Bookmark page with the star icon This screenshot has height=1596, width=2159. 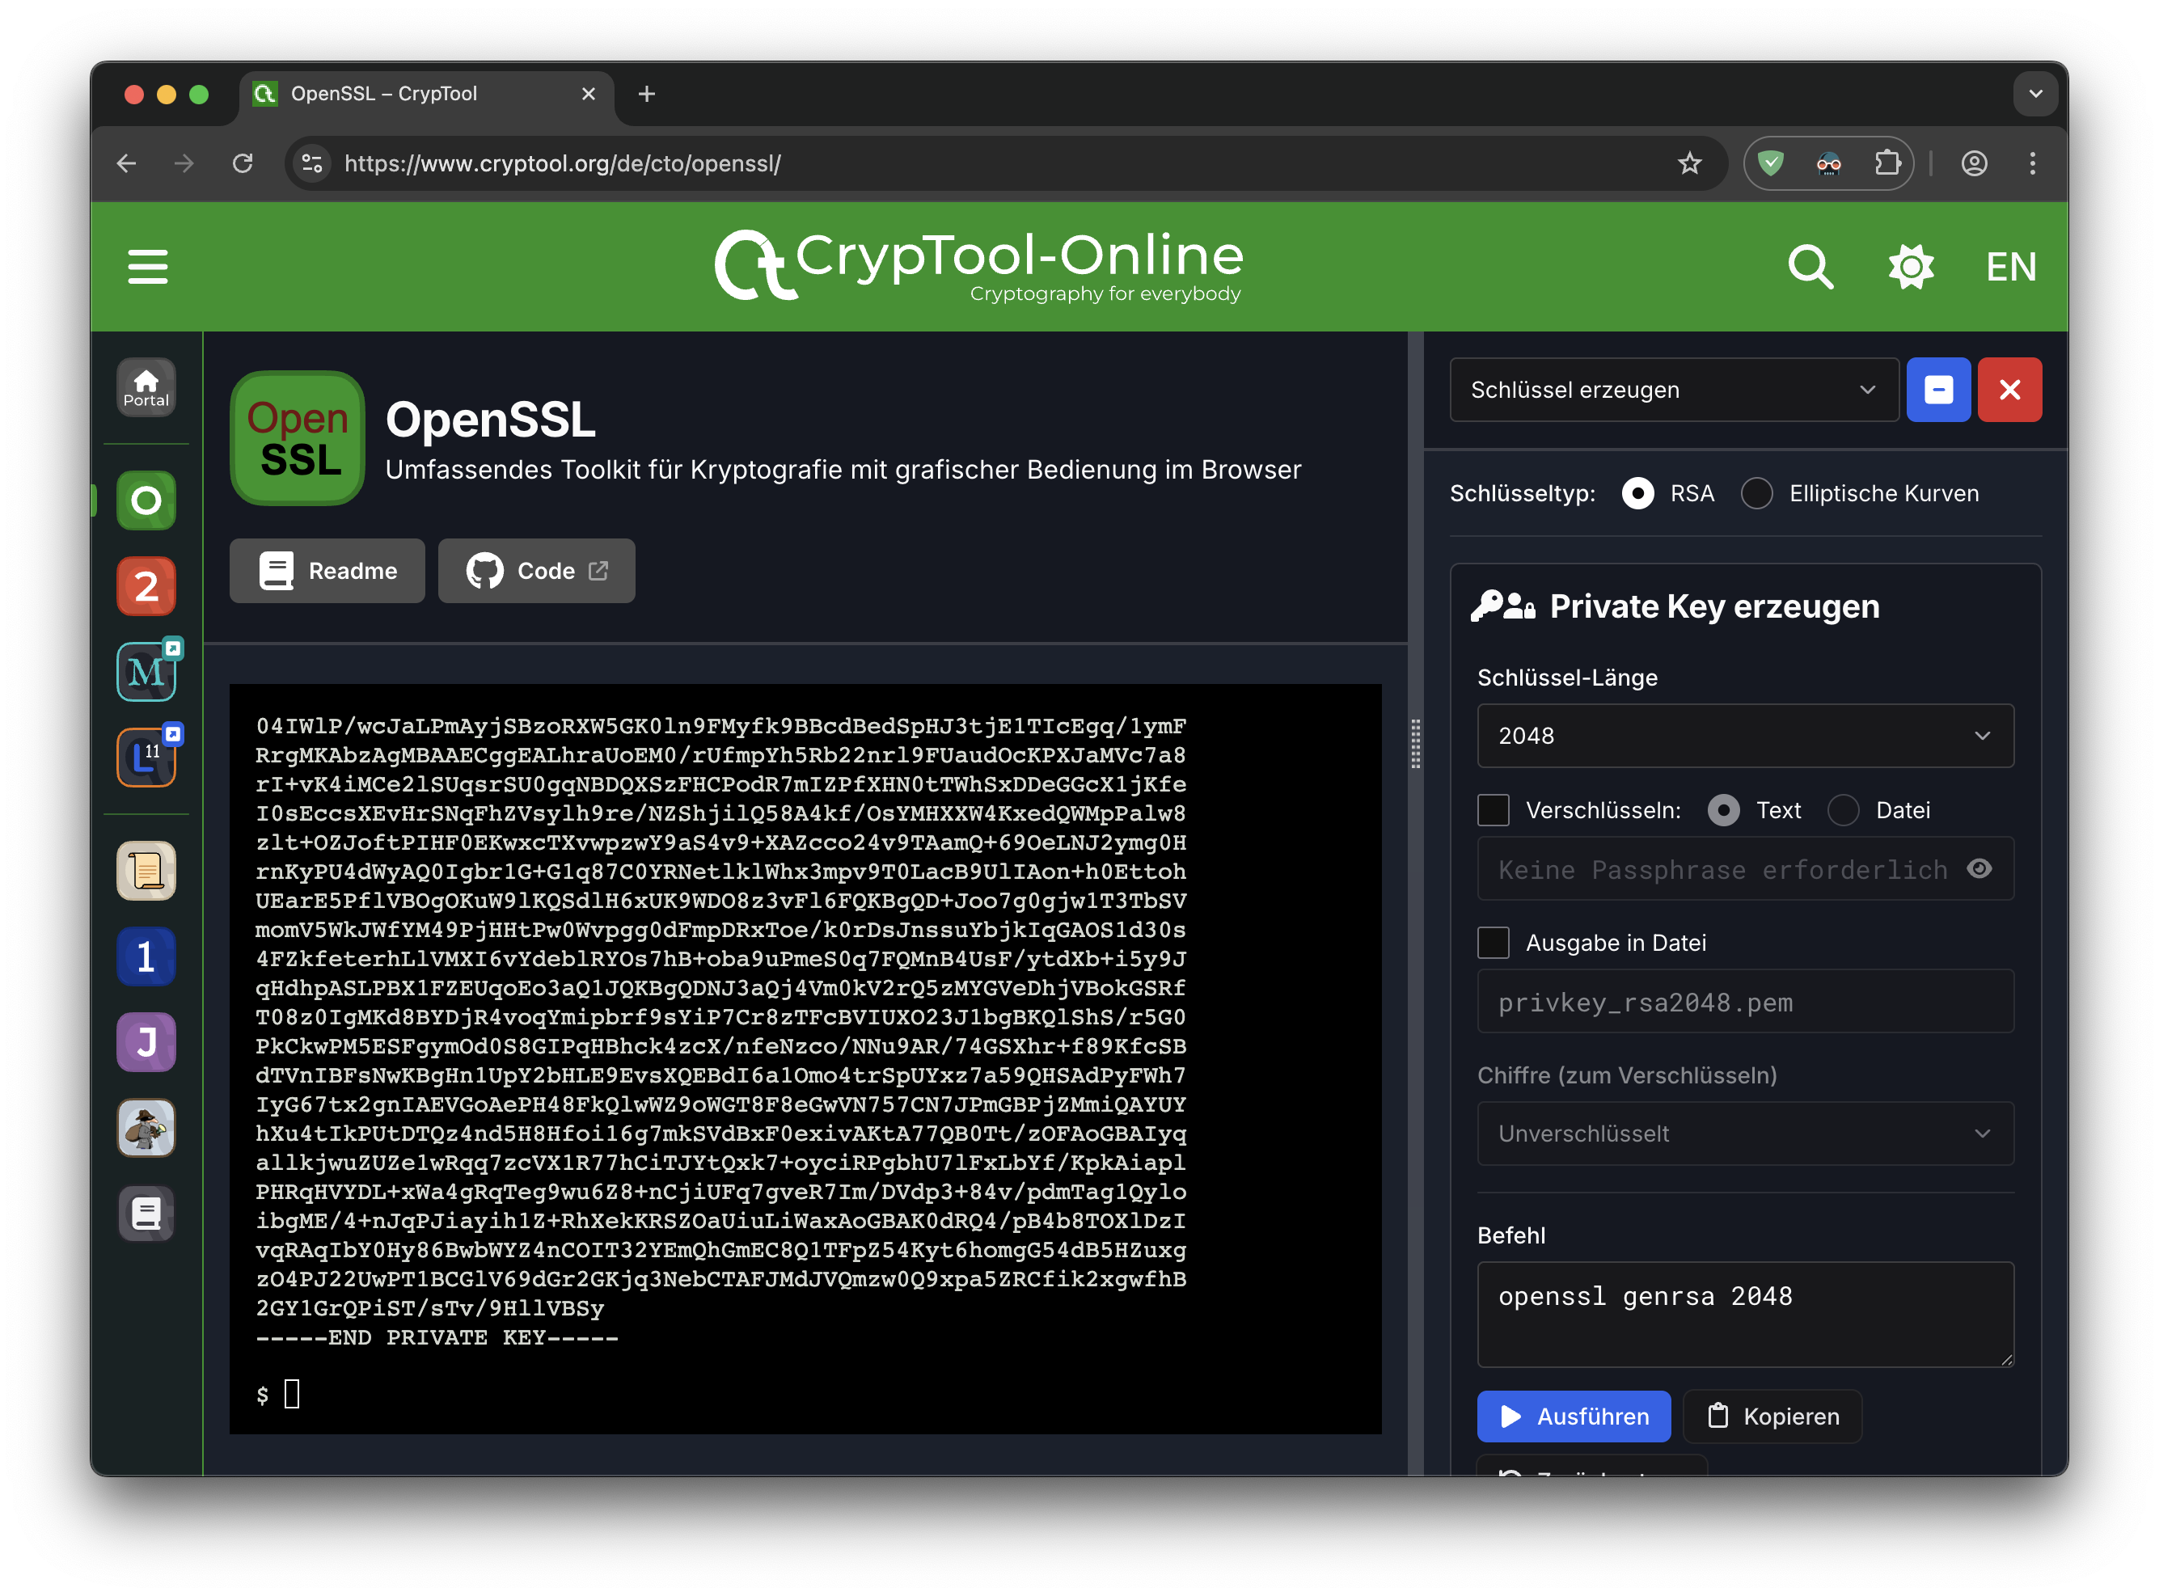[x=1688, y=164]
